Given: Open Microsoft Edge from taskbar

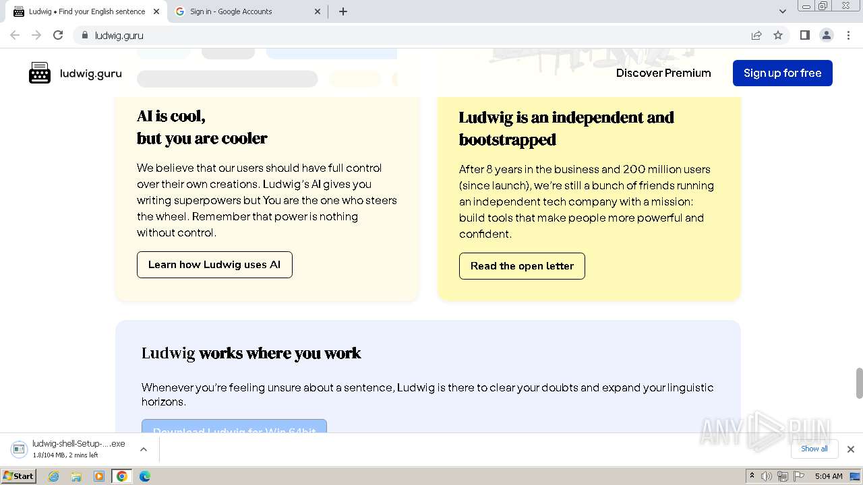Looking at the screenshot, I should pos(145,476).
